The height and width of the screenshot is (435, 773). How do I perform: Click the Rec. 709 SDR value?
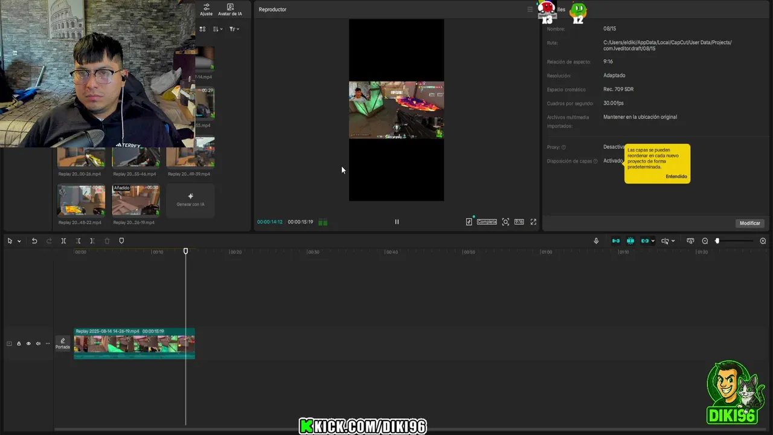pos(618,89)
